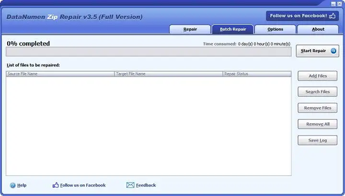Viewport: 345px width, 196px height.
Task: Click the blue arrow icon on Start Repair
Action: point(333,51)
